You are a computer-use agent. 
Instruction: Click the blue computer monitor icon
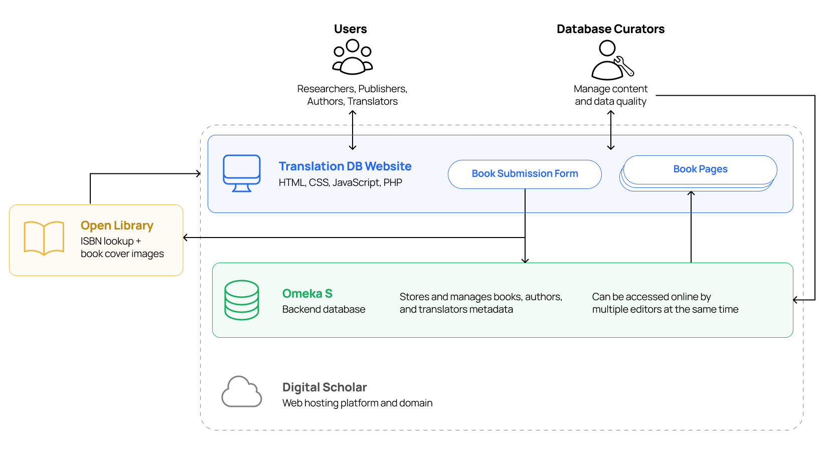click(242, 173)
